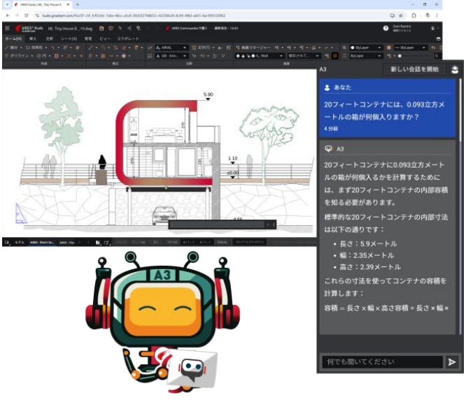Click the highlighted layer isolate icon
Viewport: 466px width, 400px height.
335,55
